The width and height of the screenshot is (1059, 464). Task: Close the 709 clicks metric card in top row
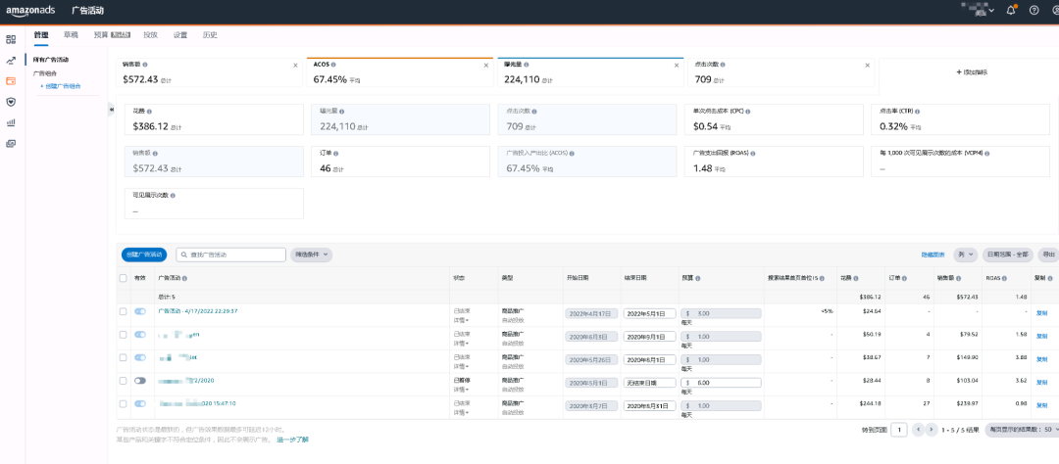click(x=868, y=66)
